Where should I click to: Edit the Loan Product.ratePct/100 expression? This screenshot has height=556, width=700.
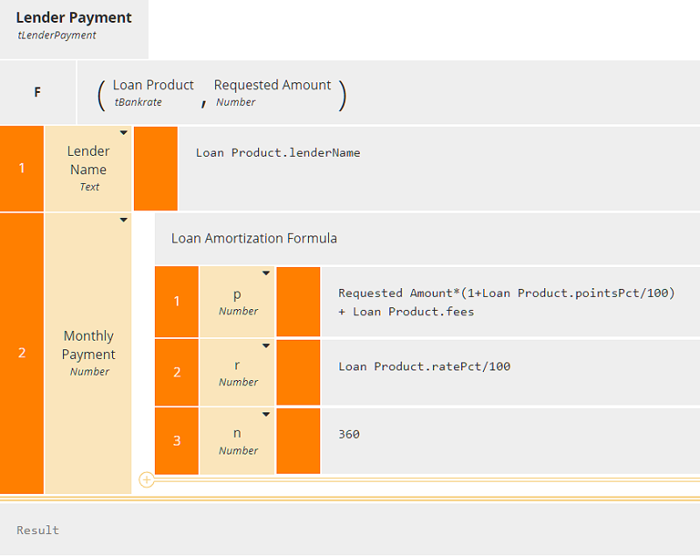423,367
